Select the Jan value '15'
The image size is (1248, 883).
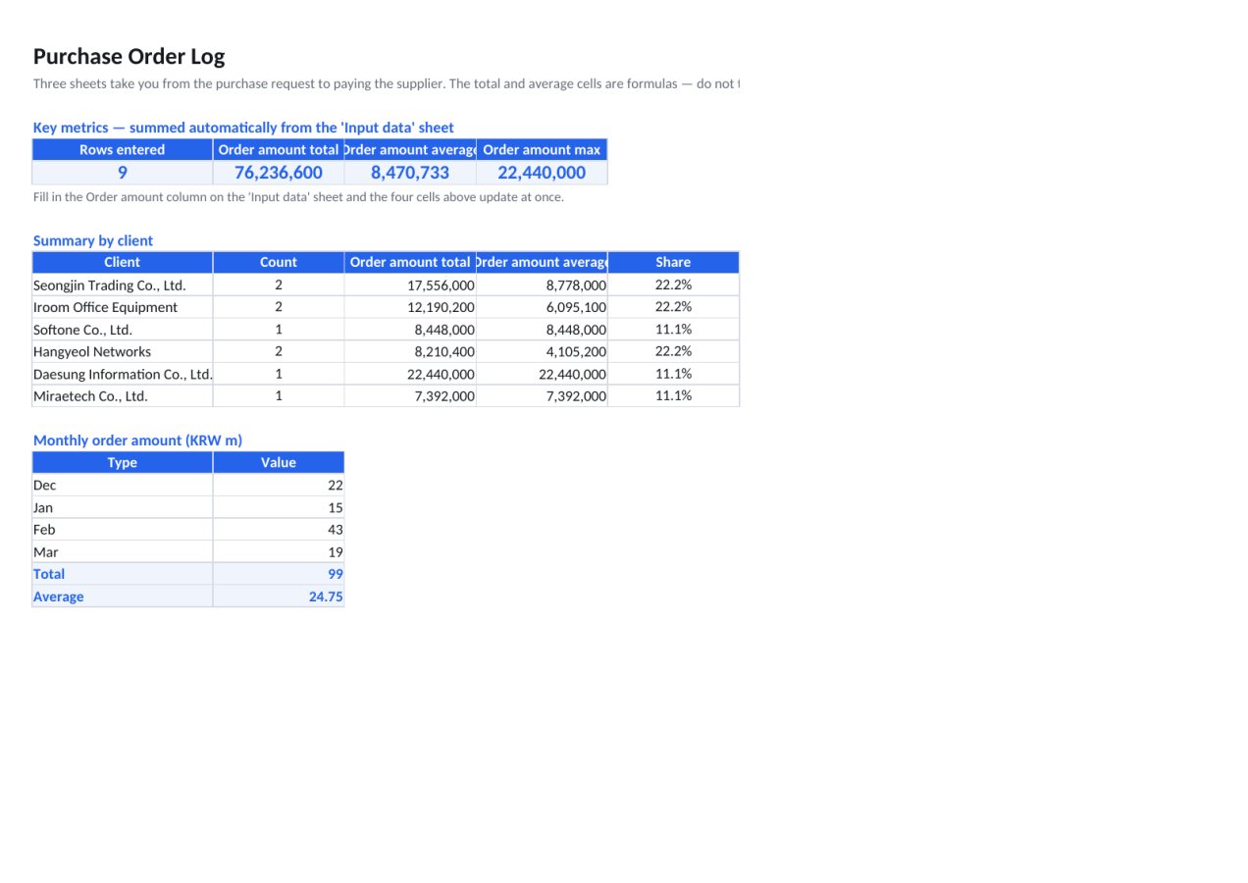click(279, 507)
